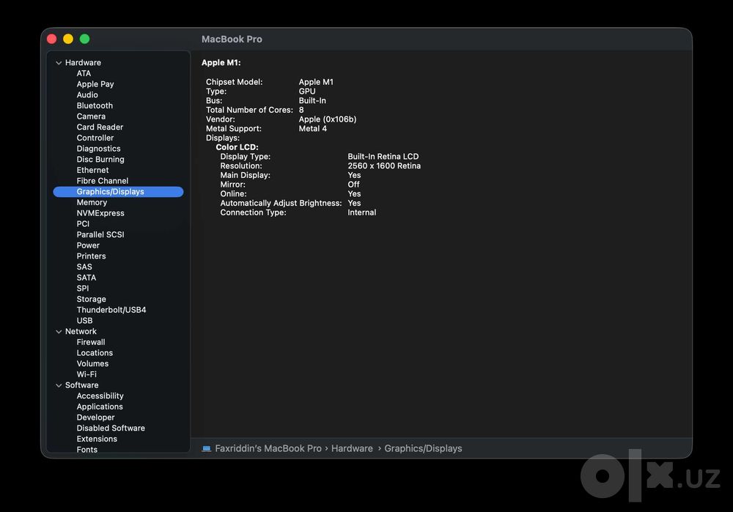Screen dimensions: 733x512
Task: Select NVMExpress in sidebar
Action: (100, 213)
